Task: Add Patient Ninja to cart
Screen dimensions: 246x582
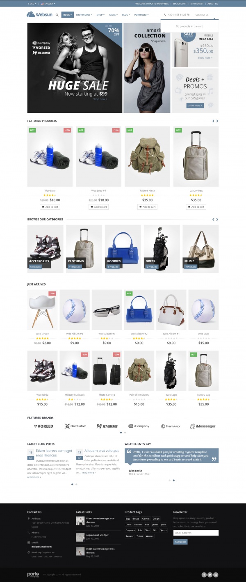Action: click(x=147, y=207)
